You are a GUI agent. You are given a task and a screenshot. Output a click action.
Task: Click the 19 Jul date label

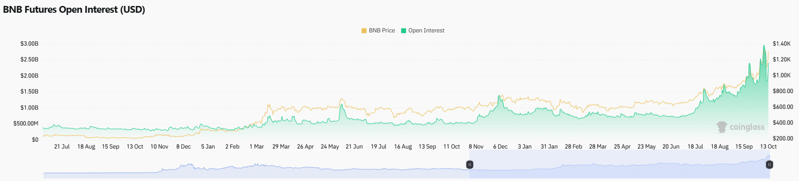(x=379, y=147)
